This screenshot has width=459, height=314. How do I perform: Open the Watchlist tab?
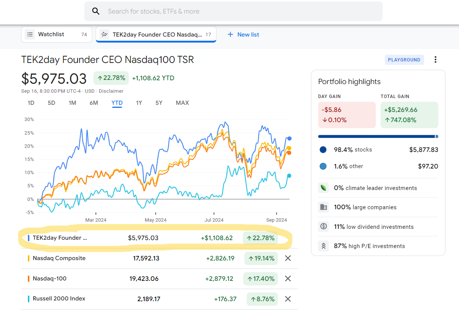pos(56,34)
